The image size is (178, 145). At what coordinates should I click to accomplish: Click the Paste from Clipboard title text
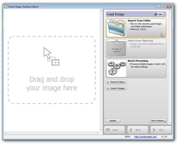coord(140,41)
